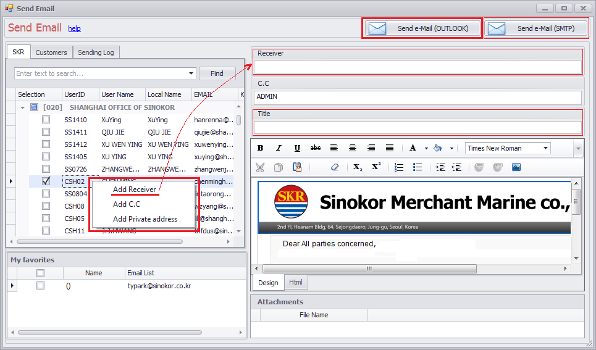The image size is (596, 350).
Task: Increase paragraph indent
Action: tap(440, 167)
